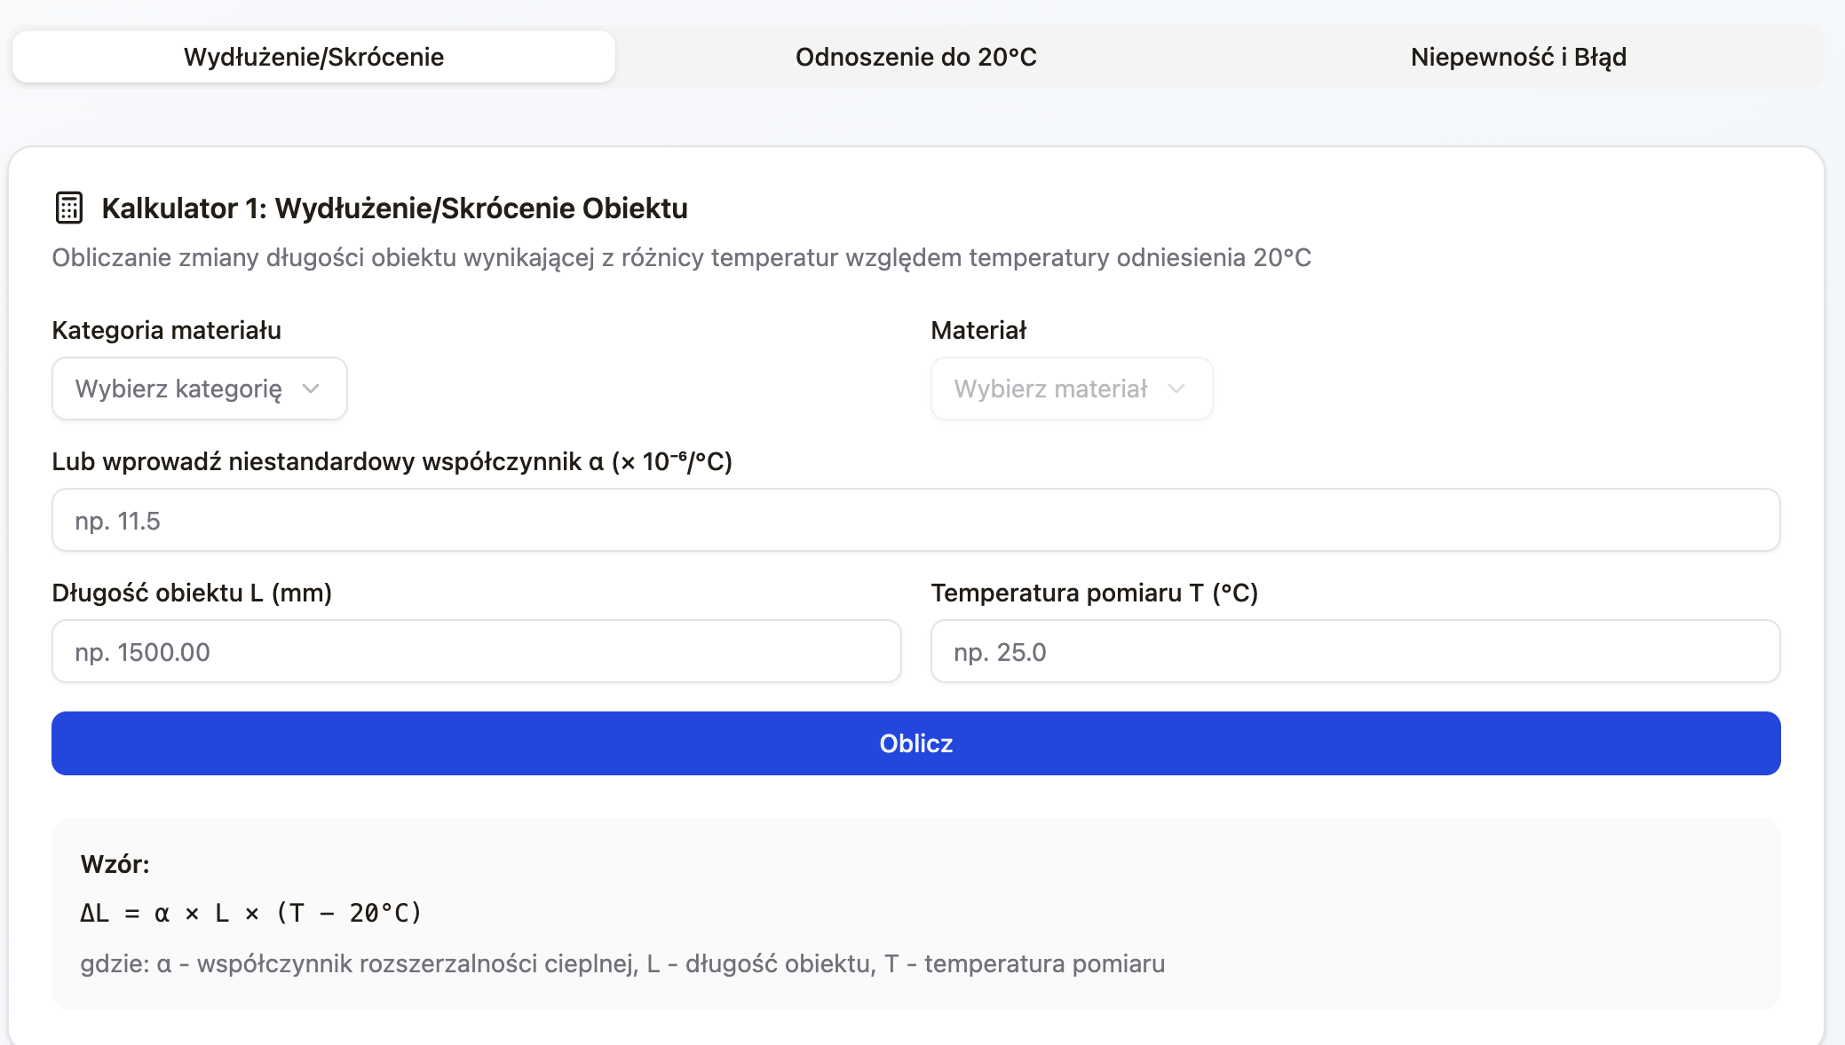Click the ΔL formula text in Wzór box
Screen dimensions: 1845x1045
[251, 911]
